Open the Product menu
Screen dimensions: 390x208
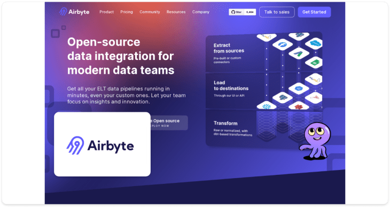pos(106,12)
